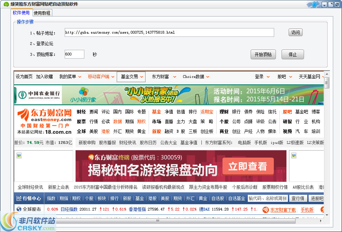342x232 pixels.
Task: Click 全球财经快讯 link
Action: pos(30,187)
